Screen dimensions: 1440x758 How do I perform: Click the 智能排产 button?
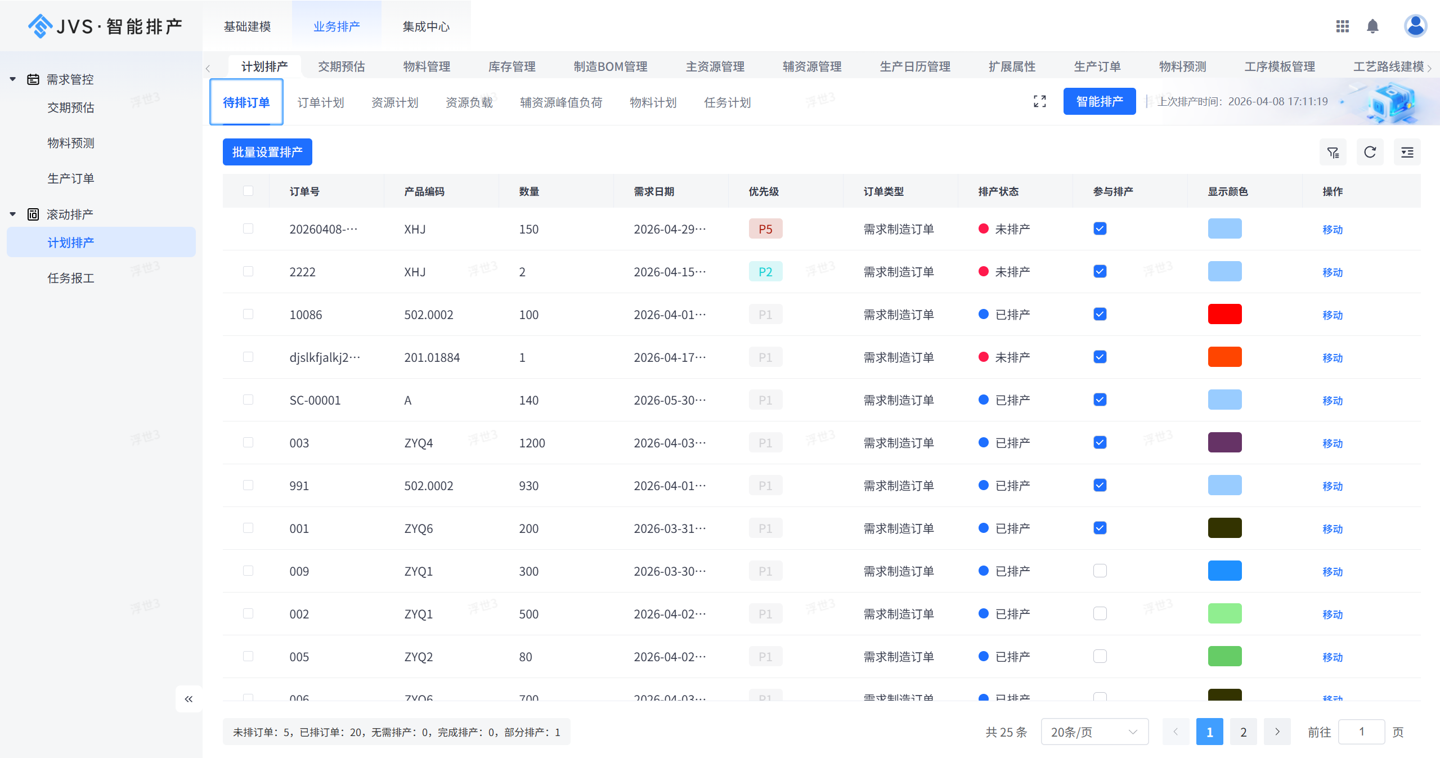click(1099, 101)
